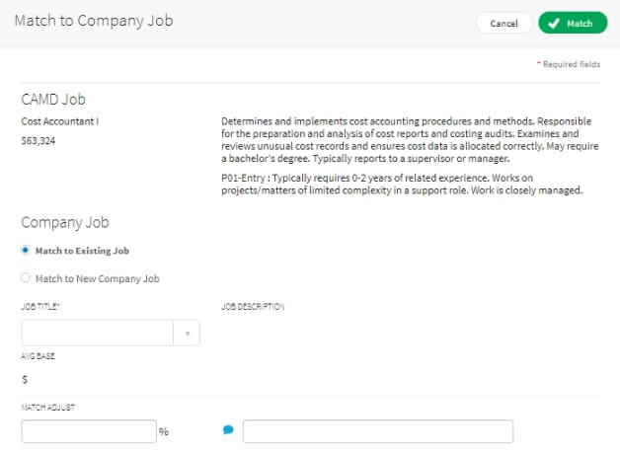Click the Cost Accountant I job title
Viewport: 620px width, 453px height.
click(60, 121)
